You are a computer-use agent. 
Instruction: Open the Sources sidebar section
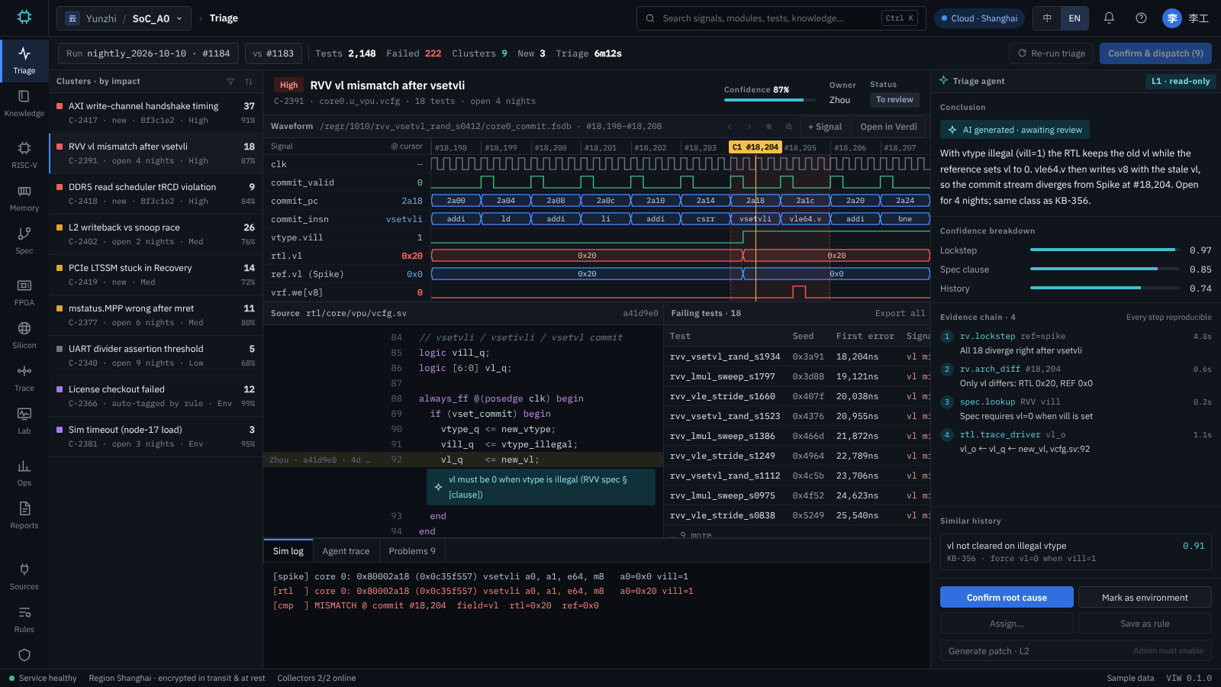24,577
